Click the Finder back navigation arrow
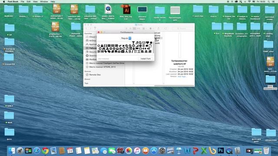This screenshot has height=156, width=278. [x=87, y=29]
